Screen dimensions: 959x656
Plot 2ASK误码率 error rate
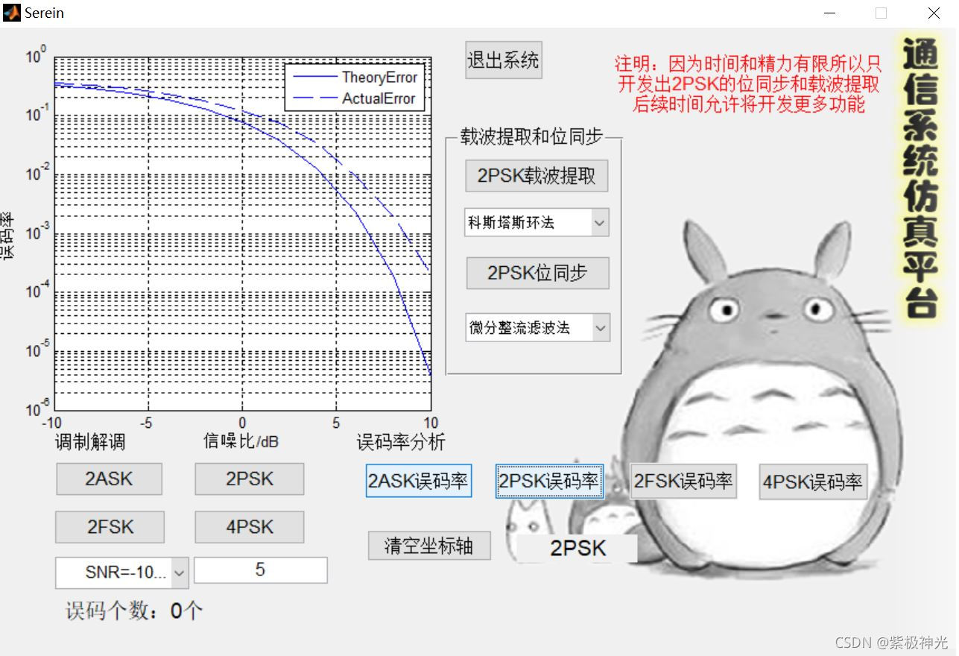coord(419,481)
